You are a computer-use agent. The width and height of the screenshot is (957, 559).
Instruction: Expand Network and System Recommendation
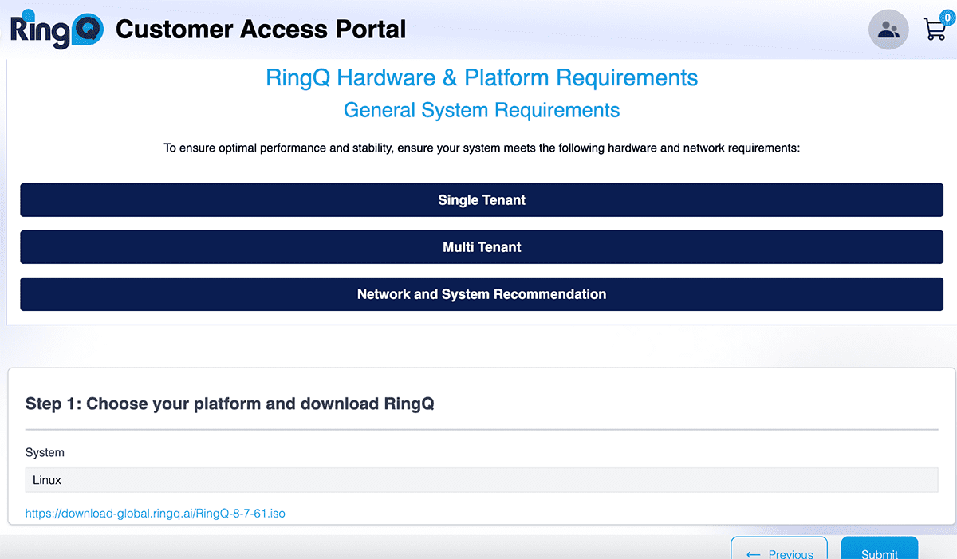tap(482, 294)
